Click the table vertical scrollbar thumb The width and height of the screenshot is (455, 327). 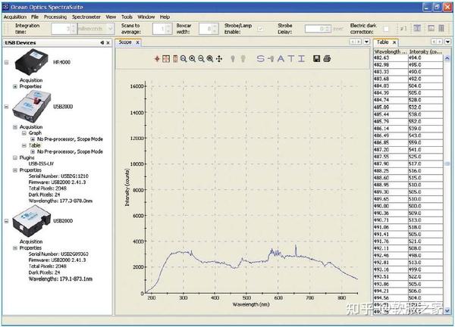click(447, 164)
